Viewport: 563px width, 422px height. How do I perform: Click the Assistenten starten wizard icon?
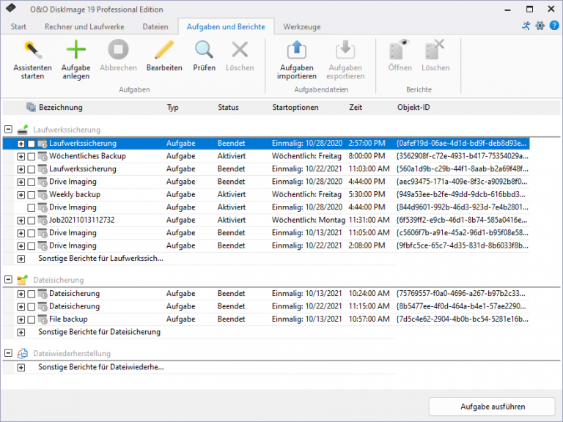(32, 51)
